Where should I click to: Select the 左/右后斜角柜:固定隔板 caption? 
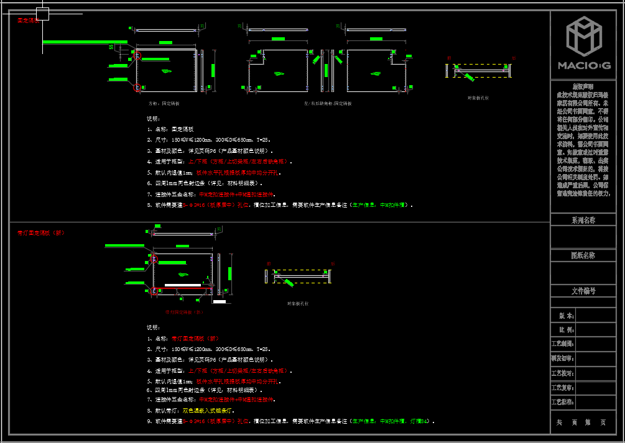coord(327,104)
